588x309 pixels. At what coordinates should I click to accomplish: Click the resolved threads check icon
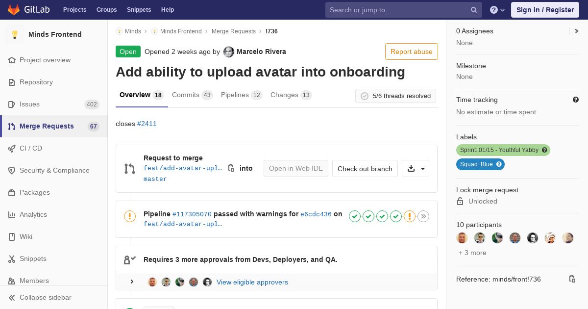pos(365,96)
